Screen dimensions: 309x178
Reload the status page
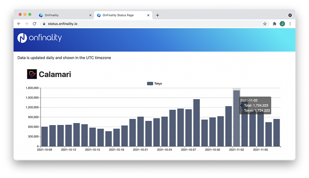click(x=34, y=24)
